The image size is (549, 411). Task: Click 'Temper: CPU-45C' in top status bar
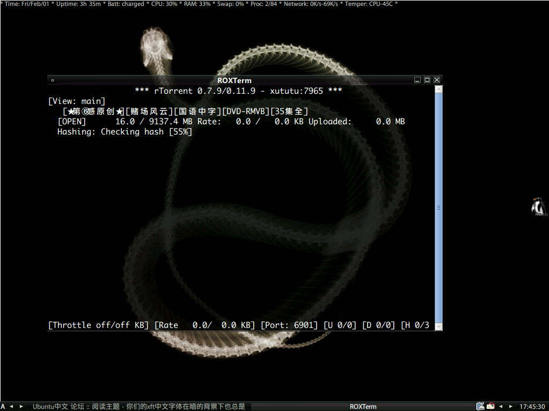pyautogui.click(x=369, y=4)
